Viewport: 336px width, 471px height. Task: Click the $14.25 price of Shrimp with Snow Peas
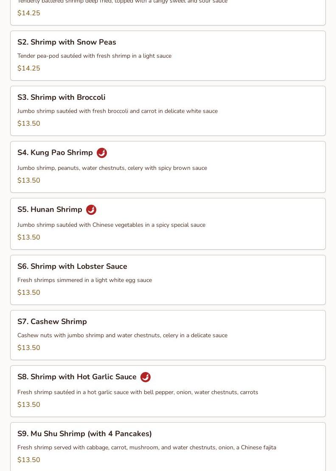[29, 68]
